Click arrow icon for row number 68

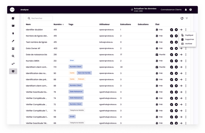181,117
